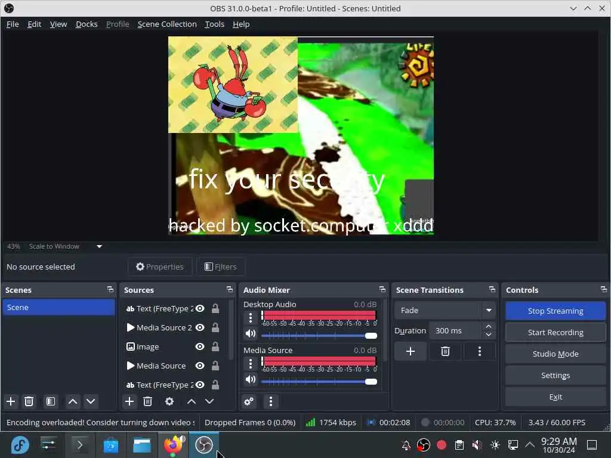Open the View menu
611x458 pixels.
tap(58, 24)
